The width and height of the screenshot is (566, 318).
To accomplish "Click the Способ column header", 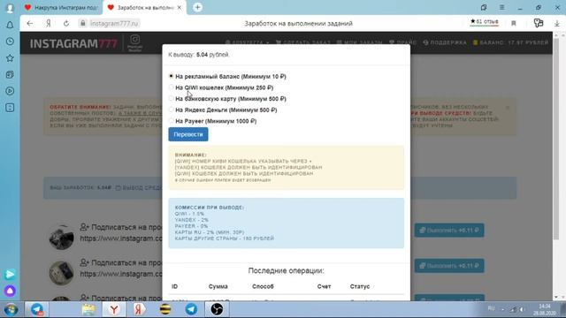I will pos(263,286).
